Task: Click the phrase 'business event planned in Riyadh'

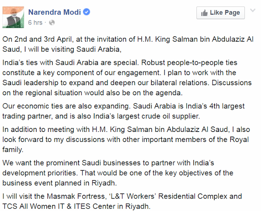Action: 59,183
